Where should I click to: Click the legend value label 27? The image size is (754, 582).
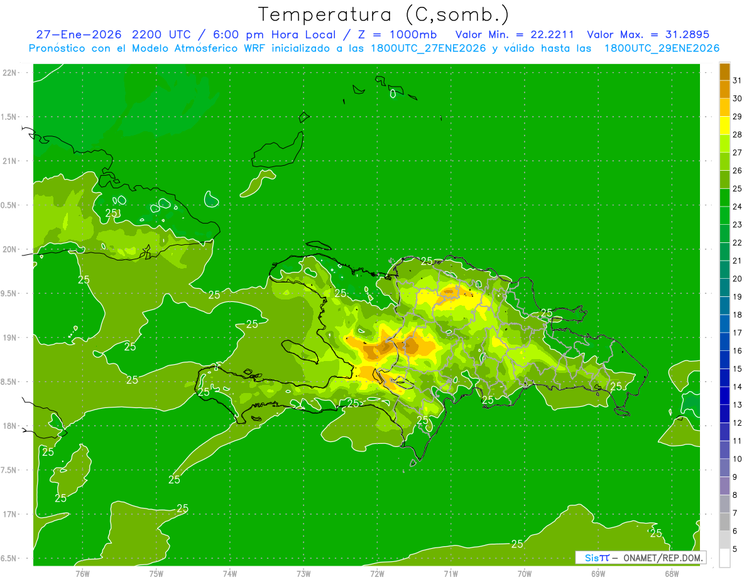pyautogui.click(x=738, y=153)
